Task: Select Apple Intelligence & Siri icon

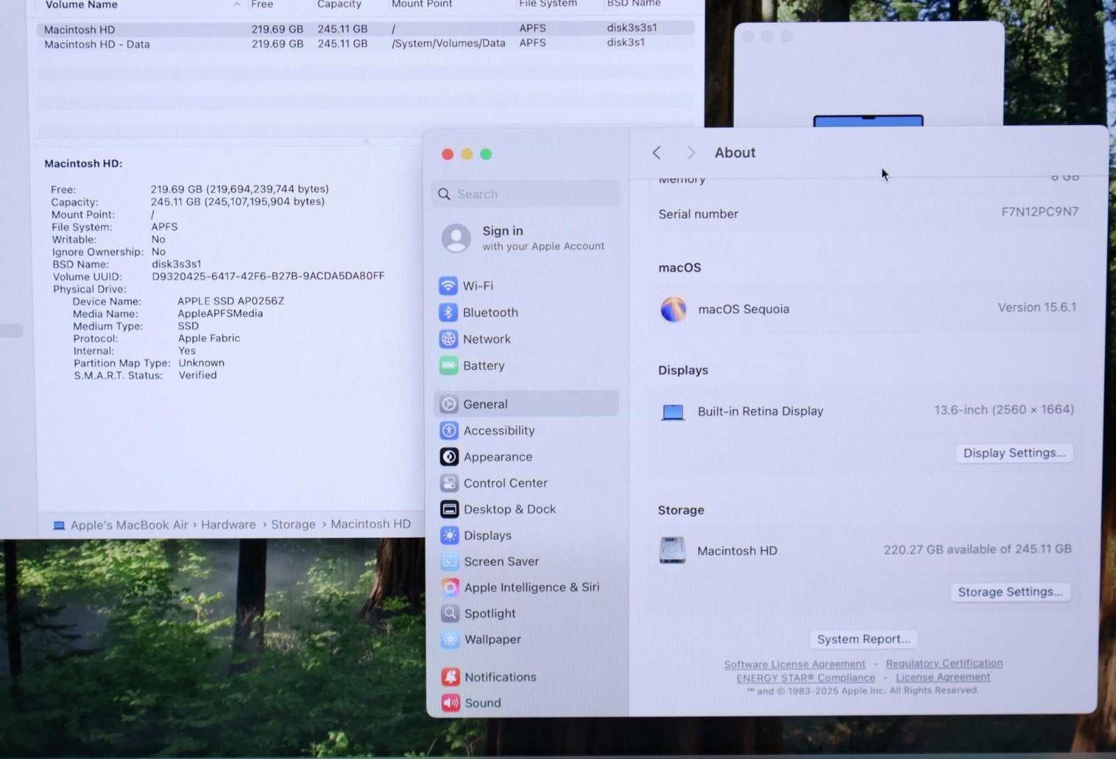Action: pos(450,587)
